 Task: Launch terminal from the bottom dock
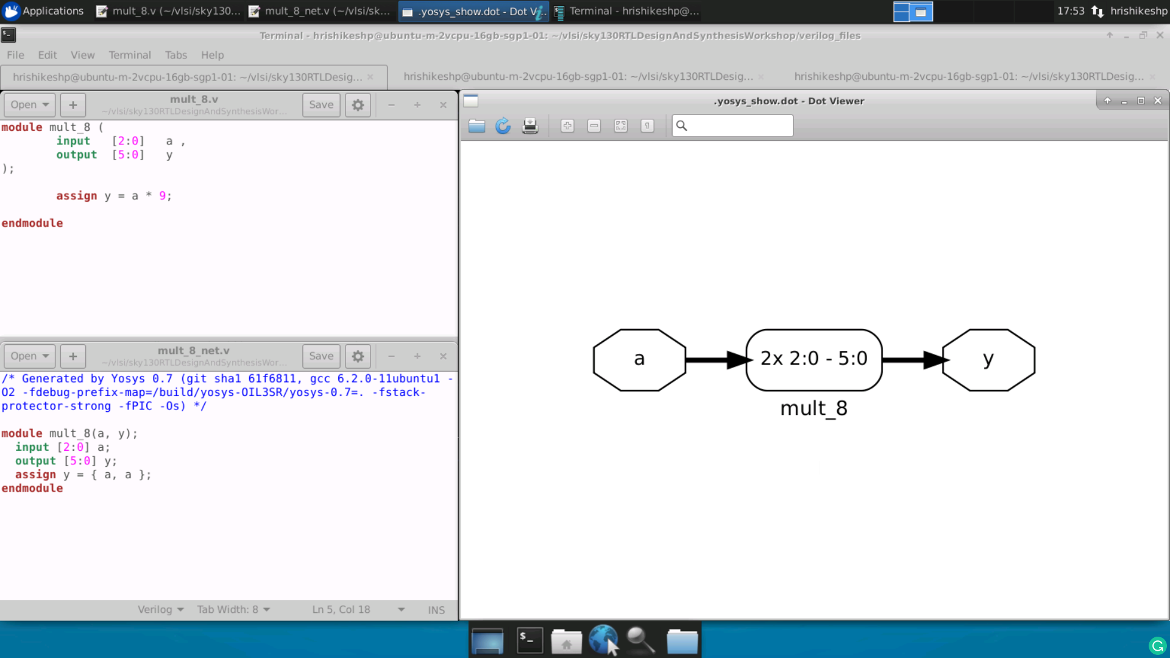tap(530, 640)
